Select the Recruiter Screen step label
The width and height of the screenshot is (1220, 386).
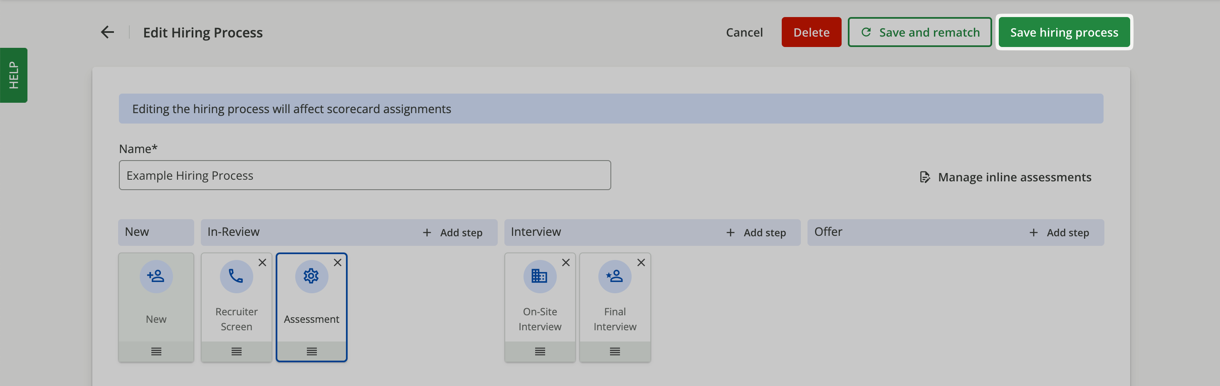tap(236, 319)
